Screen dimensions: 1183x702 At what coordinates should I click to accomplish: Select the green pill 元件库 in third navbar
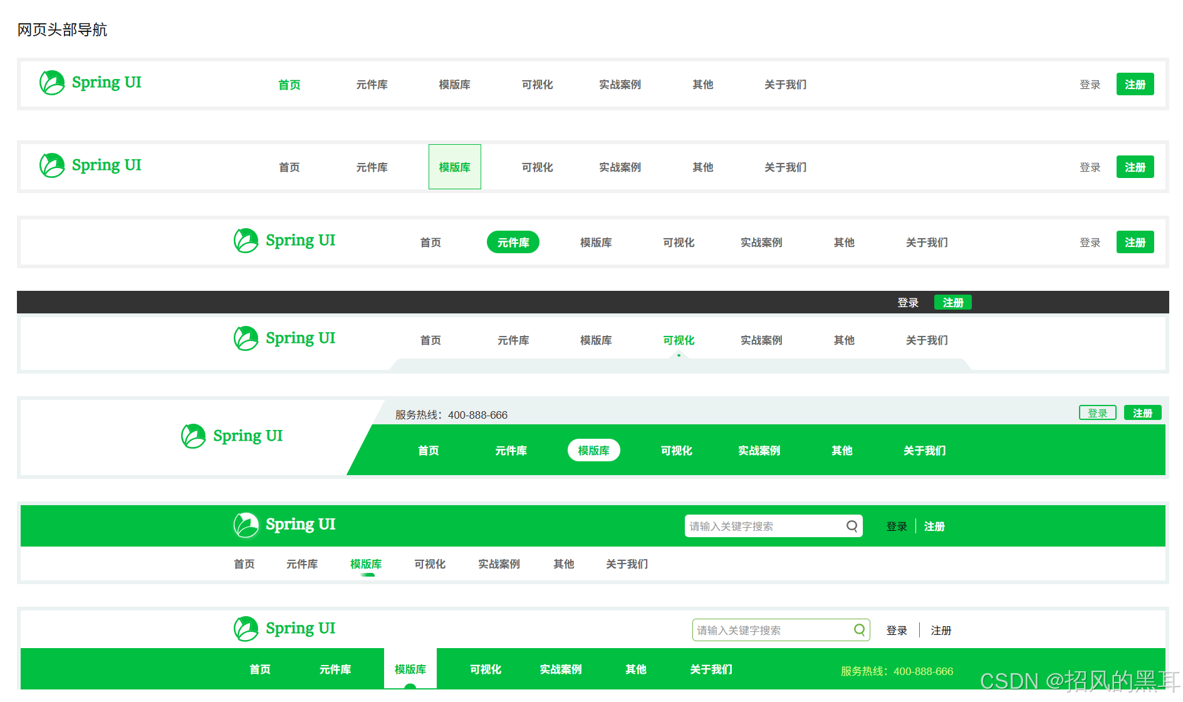coord(513,242)
